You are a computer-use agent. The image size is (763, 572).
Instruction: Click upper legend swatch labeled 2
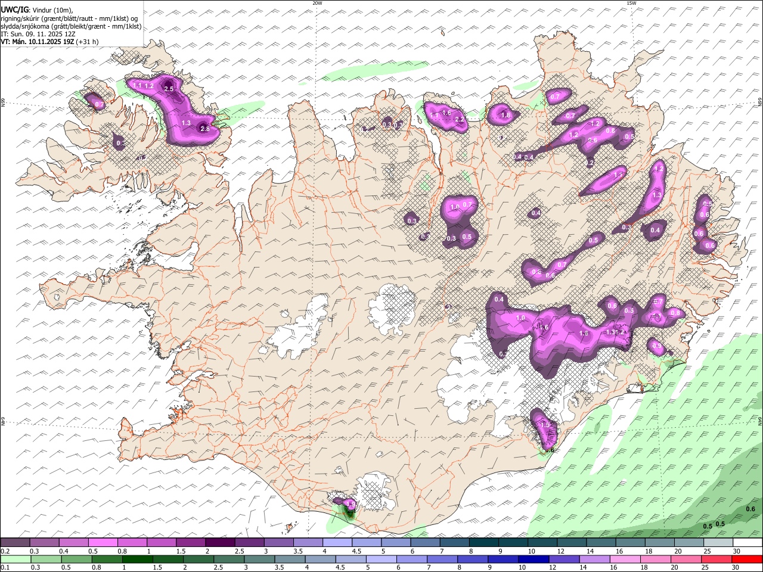tap(219, 543)
